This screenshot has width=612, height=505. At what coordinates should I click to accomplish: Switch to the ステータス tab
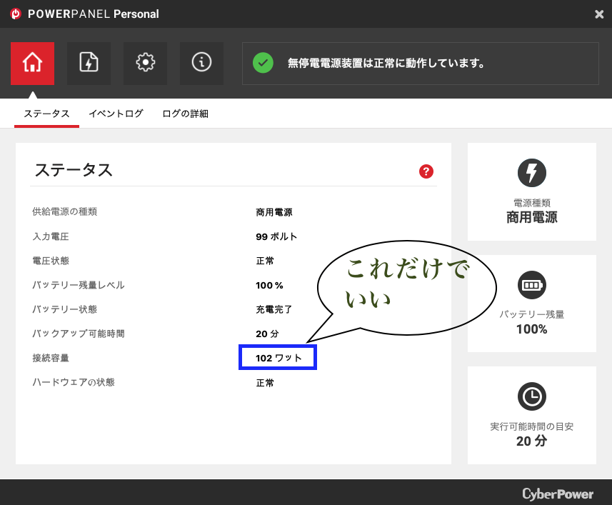pyautogui.click(x=46, y=114)
